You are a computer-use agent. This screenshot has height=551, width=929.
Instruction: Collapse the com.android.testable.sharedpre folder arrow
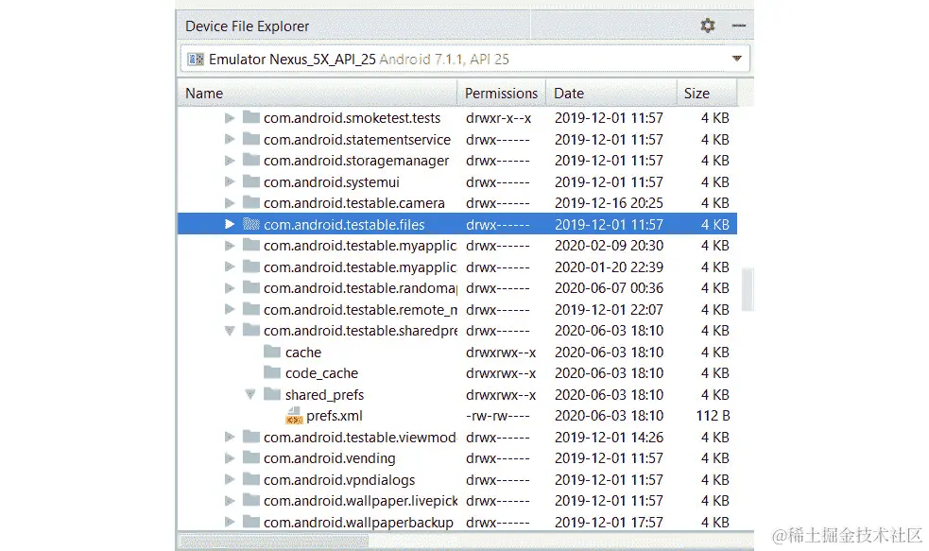pos(230,331)
